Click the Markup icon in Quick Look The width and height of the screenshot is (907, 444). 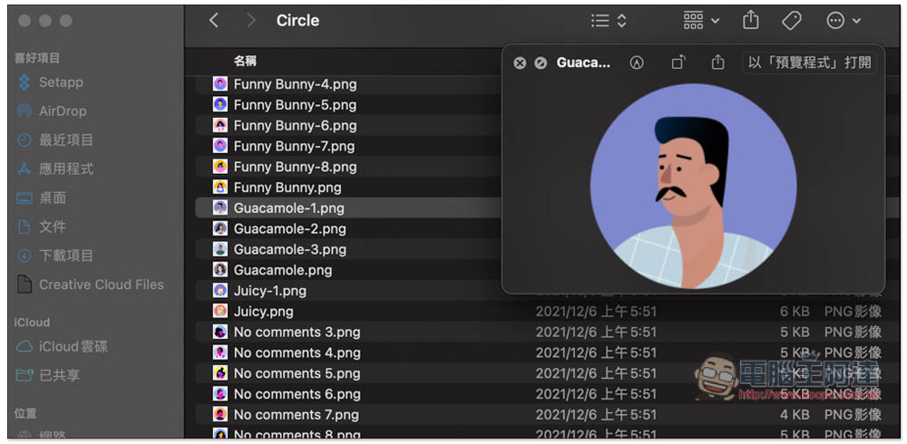pyautogui.click(x=637, y=63)
